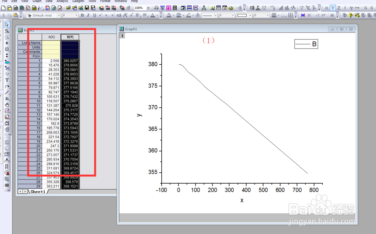Screen dimensions: 376x234
Task: Save the project with the floppy disk icon
Action: (87, 8)
